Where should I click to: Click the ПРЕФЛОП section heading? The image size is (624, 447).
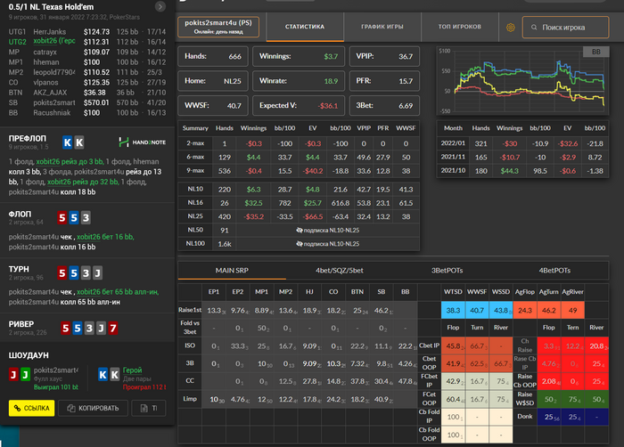(28, 138)
